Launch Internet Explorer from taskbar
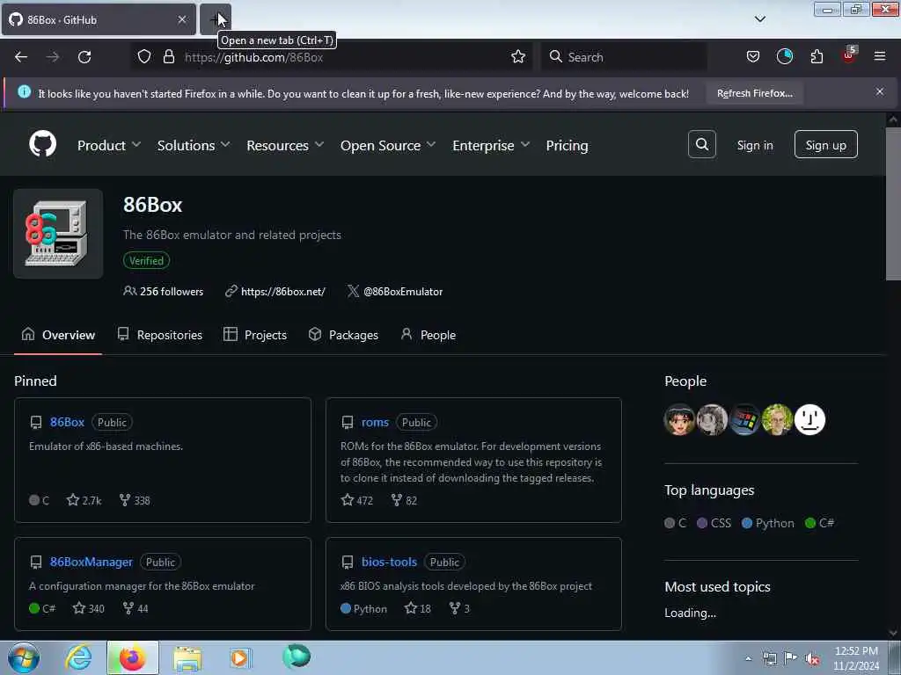The width and height of the screenshot is (901, 675). pos(78,657)
